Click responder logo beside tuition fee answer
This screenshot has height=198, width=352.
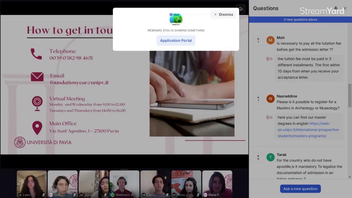pos(269,59)
